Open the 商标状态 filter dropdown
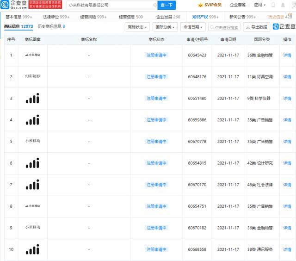 tap(137, 27)
